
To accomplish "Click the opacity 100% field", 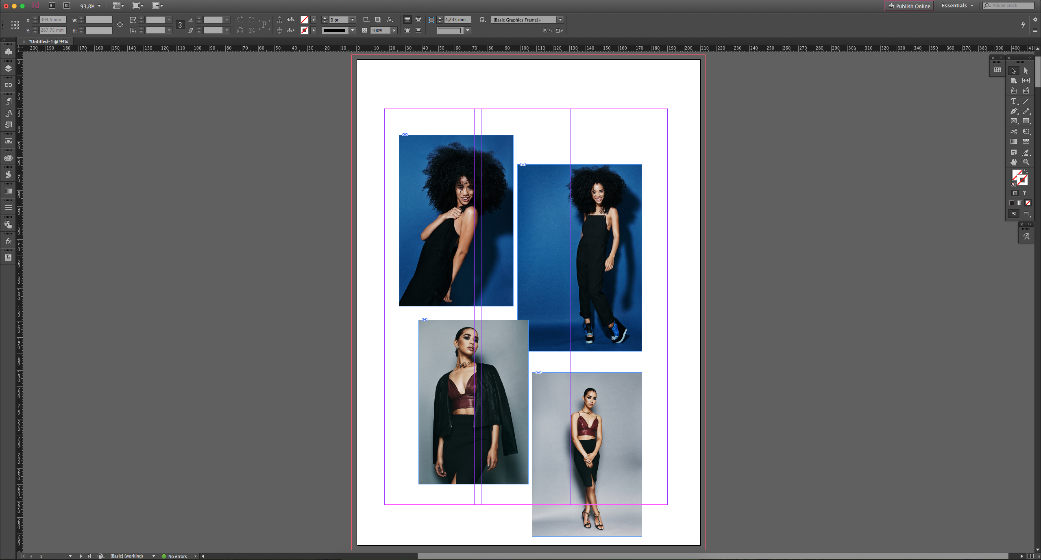I will coord(380,30).
